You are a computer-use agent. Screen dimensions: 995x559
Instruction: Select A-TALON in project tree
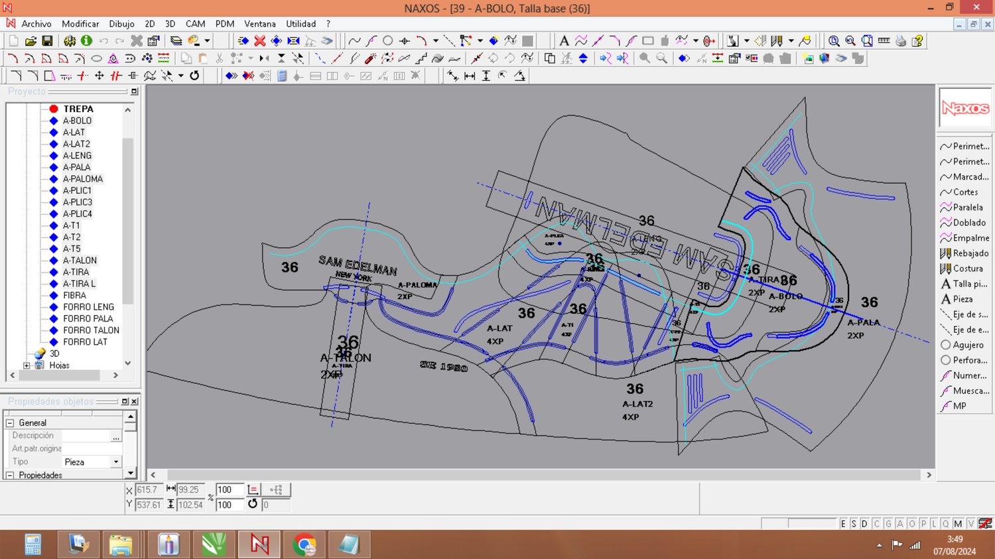[x=80, y=261]
